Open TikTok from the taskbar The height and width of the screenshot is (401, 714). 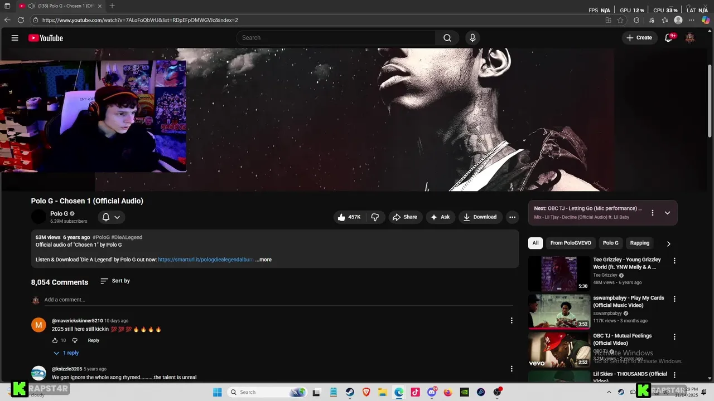coord(416,392)
